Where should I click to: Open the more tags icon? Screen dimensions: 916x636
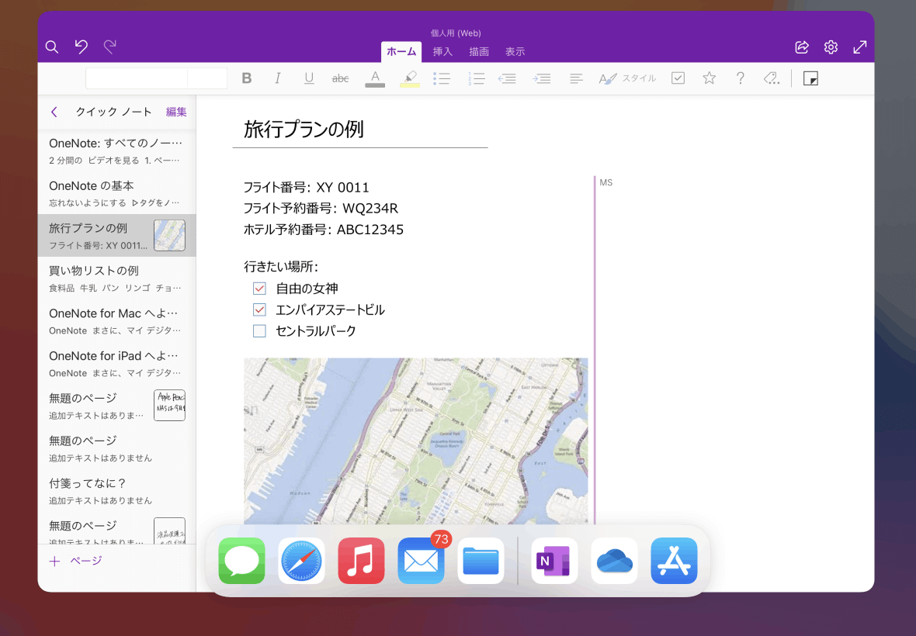click(772, 78)
